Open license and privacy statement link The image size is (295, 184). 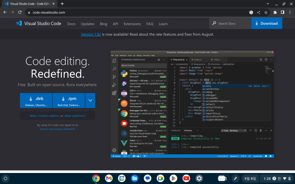coord(57,129)
